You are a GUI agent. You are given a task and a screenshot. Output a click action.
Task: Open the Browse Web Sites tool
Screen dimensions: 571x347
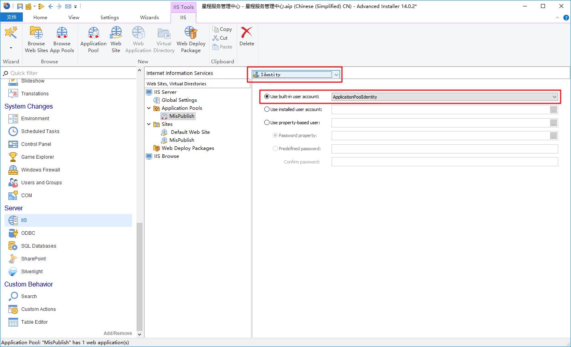(36, 40)
